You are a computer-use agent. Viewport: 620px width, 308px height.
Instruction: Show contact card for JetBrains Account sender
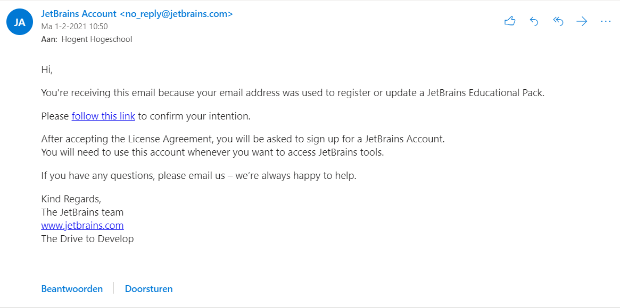tap(79, 14)
